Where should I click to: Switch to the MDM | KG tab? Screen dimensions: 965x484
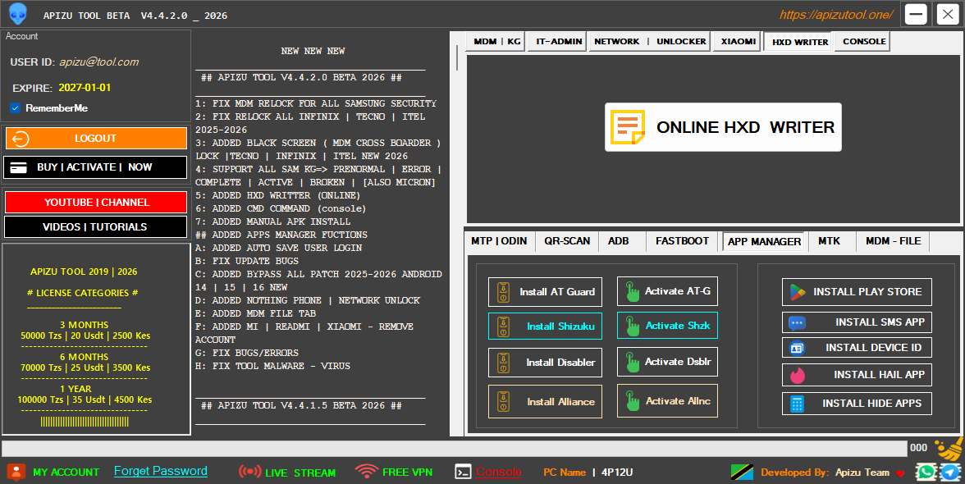[x=496, y=41]
